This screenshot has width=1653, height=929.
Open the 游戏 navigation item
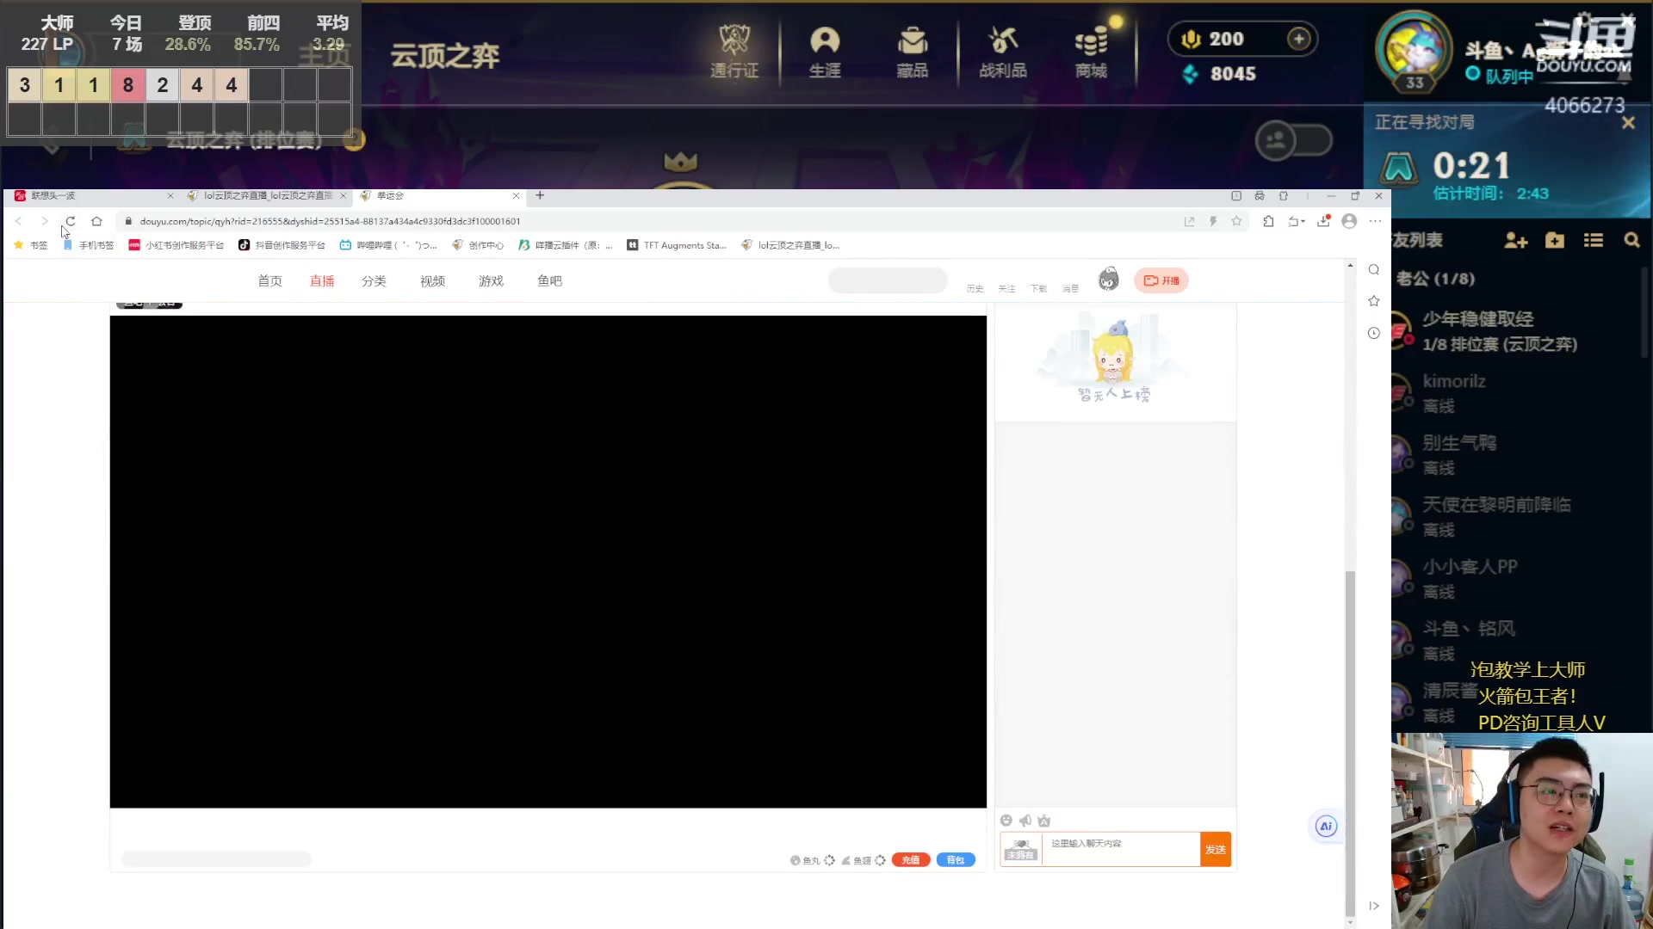click(x=491, y=281)
